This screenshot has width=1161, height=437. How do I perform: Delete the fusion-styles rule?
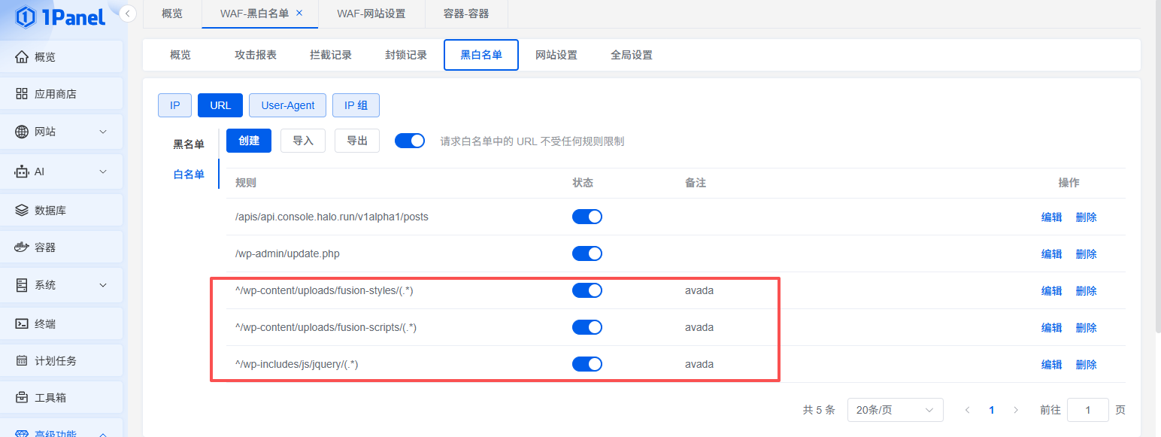pyautogui.click(x=1087, y=291)
